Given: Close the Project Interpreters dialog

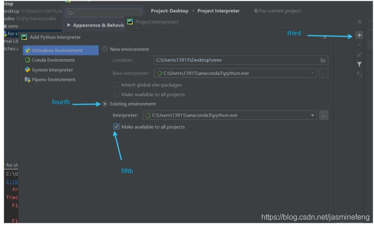Looking at the screenshot, I should [x=360, y=22].
